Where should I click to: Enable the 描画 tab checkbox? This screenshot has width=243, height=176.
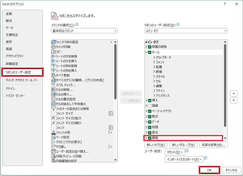[x=149, y=106]
